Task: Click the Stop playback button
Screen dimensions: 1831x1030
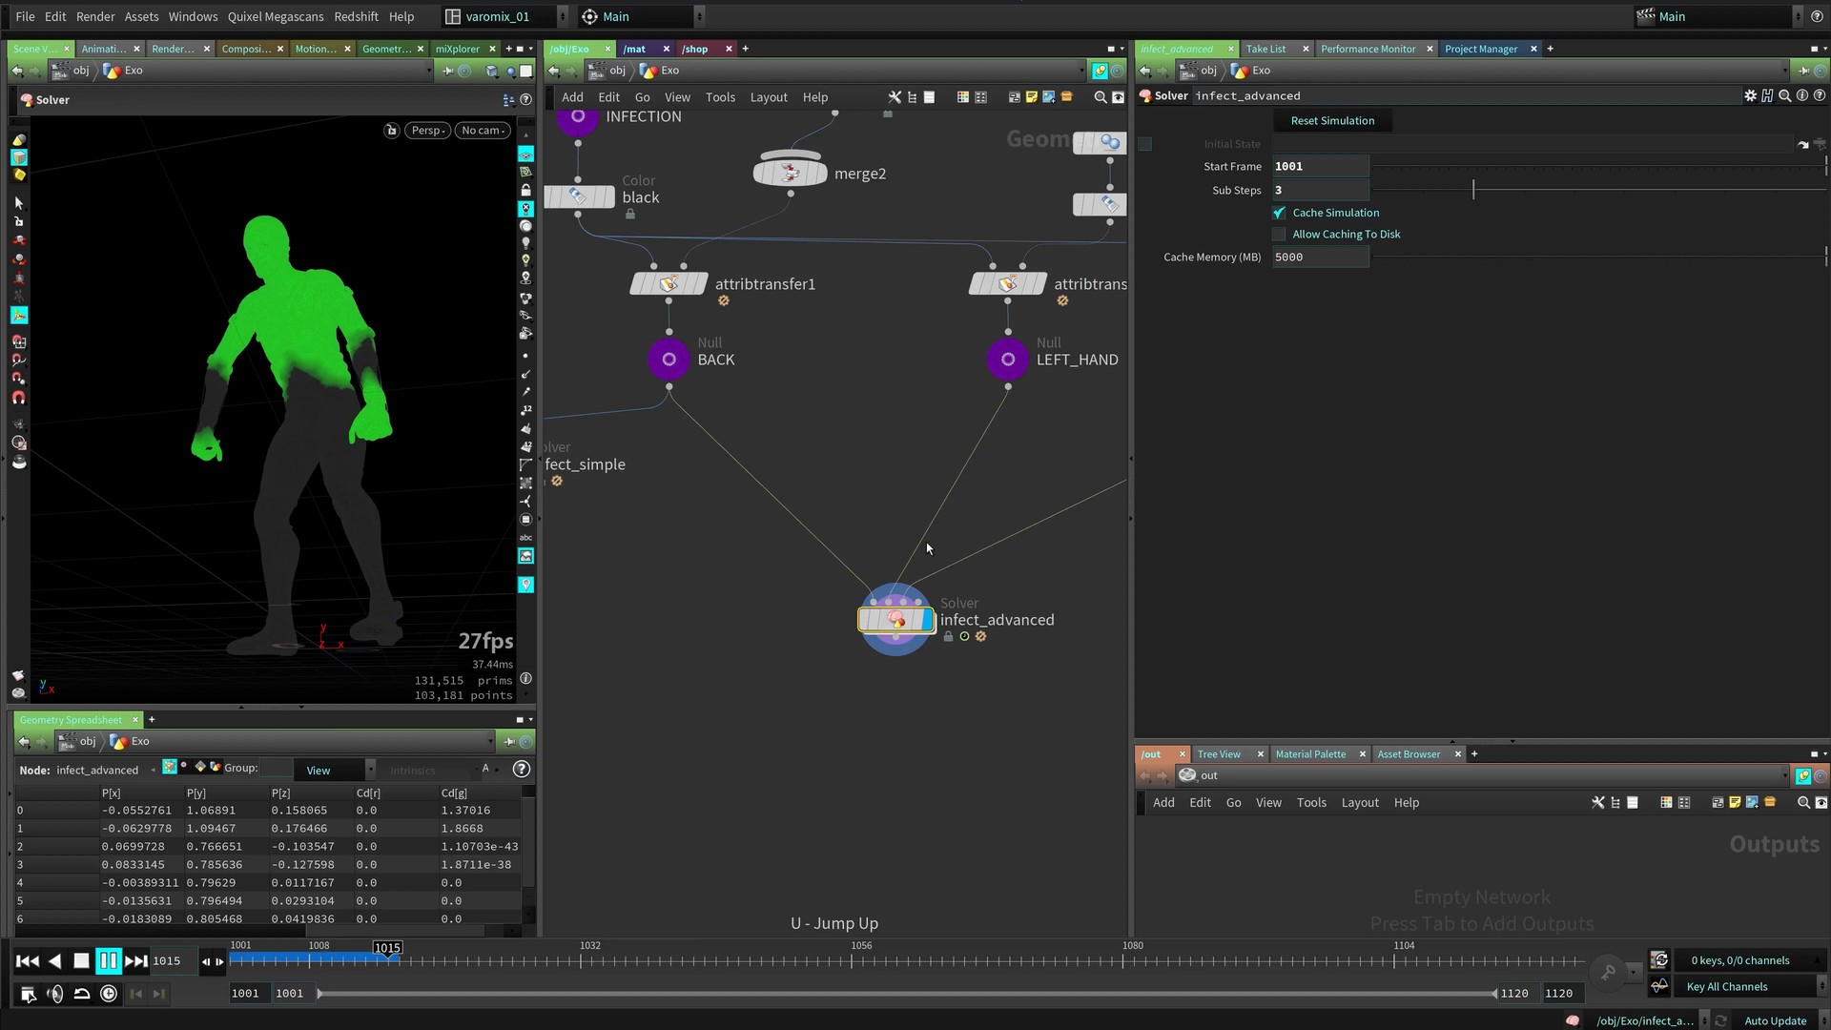Action: 81,961
